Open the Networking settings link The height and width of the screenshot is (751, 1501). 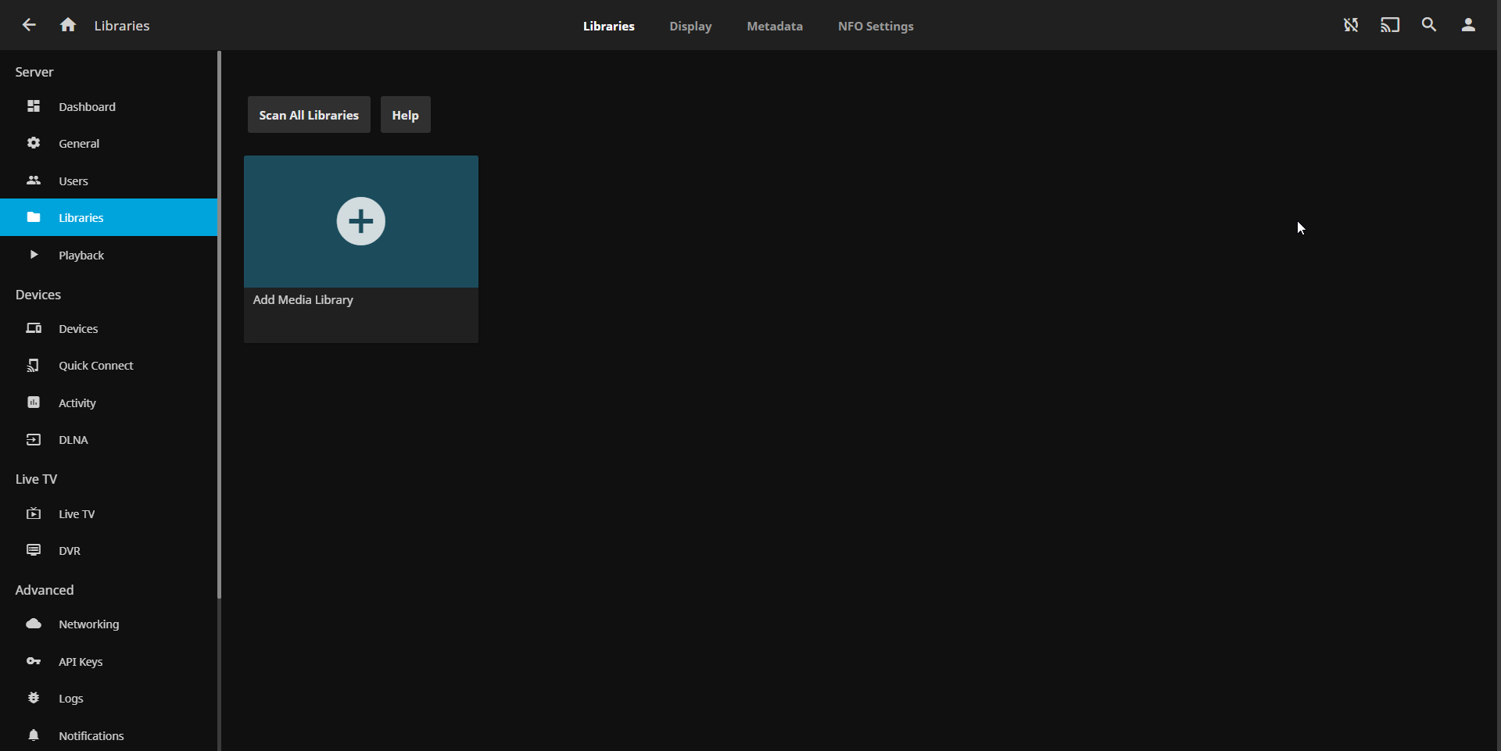pos(109,624)
